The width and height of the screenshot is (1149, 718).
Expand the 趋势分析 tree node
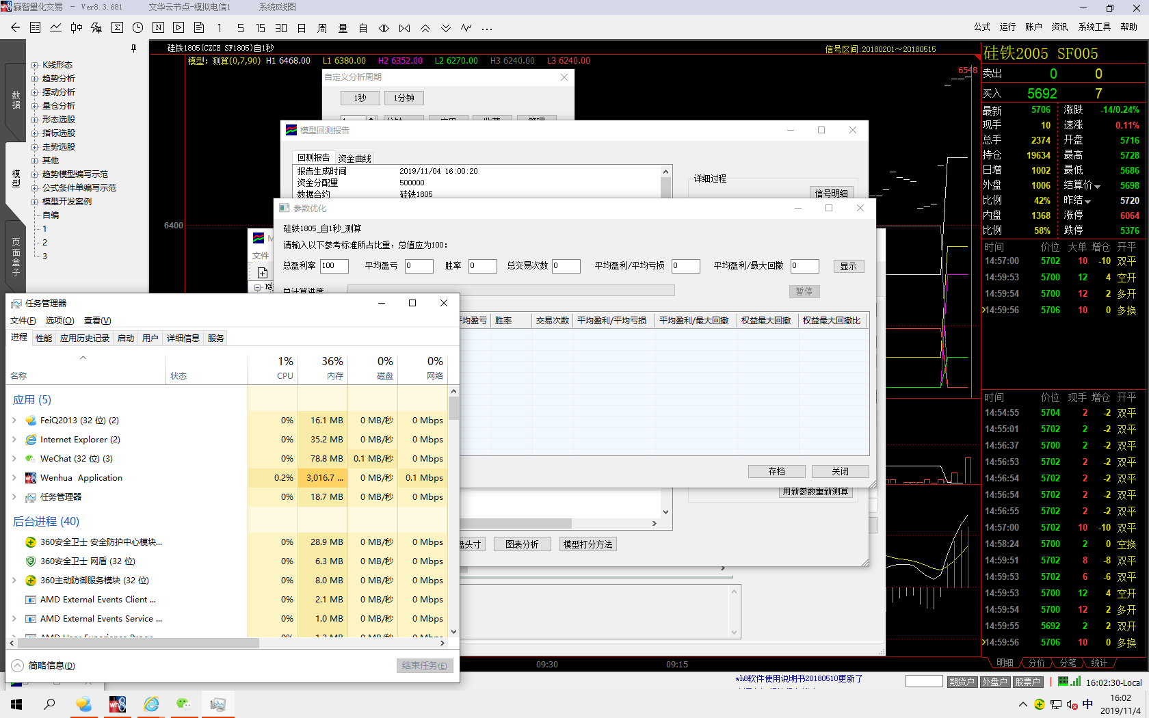35,79
